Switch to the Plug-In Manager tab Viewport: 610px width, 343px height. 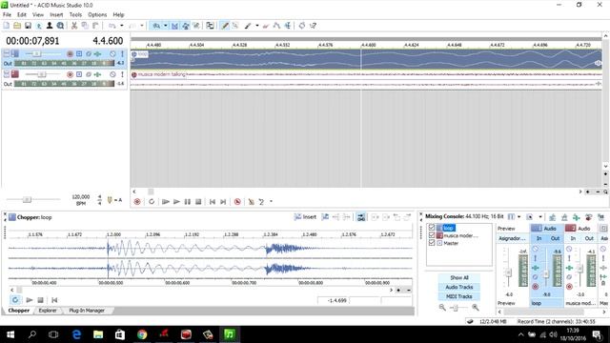87,311
